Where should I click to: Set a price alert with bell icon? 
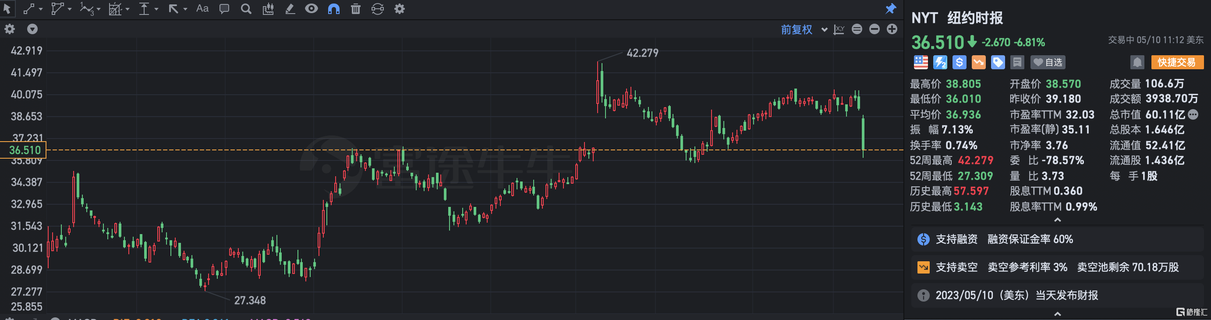(1137, 62)
